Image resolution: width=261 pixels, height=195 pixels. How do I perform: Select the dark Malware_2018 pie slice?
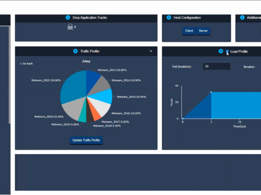pyautogui.click(x=90, y=116)
